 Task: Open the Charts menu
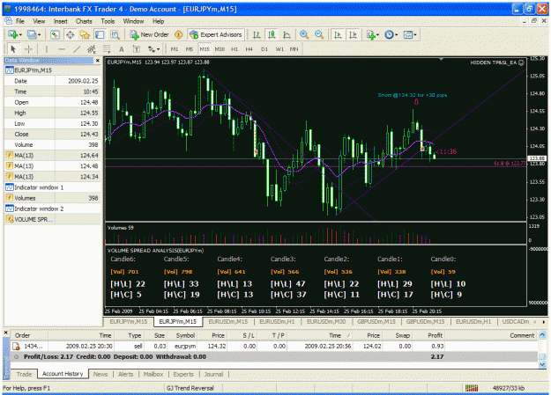pos(84,21)
